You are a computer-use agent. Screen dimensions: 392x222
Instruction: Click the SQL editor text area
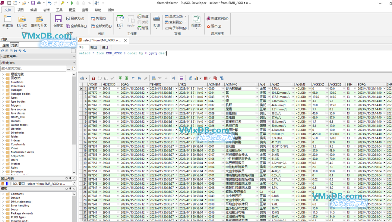pyautogui.click(x=235, y=61)
